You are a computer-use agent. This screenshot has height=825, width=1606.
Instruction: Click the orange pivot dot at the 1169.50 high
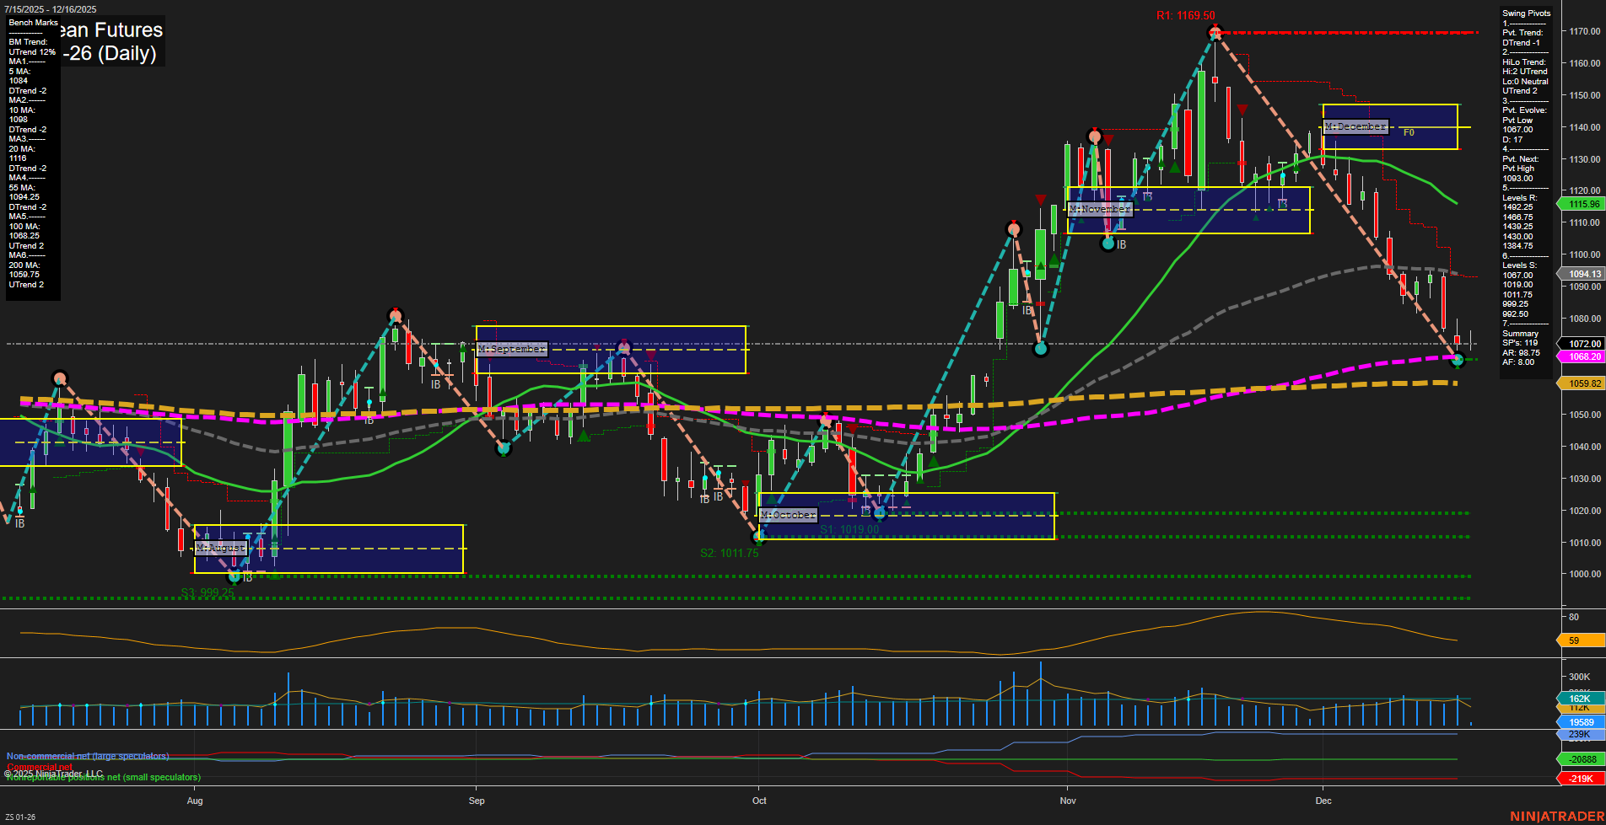tap(1215, 31)
